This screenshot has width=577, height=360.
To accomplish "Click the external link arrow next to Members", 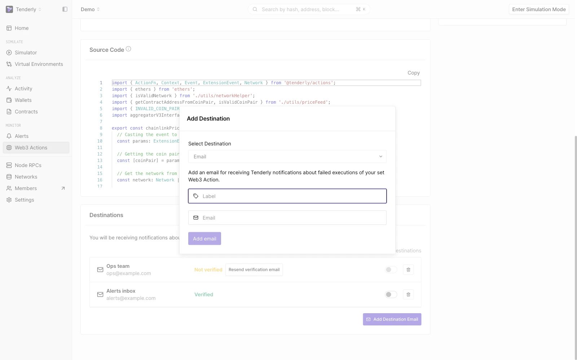I will point(63,188).
